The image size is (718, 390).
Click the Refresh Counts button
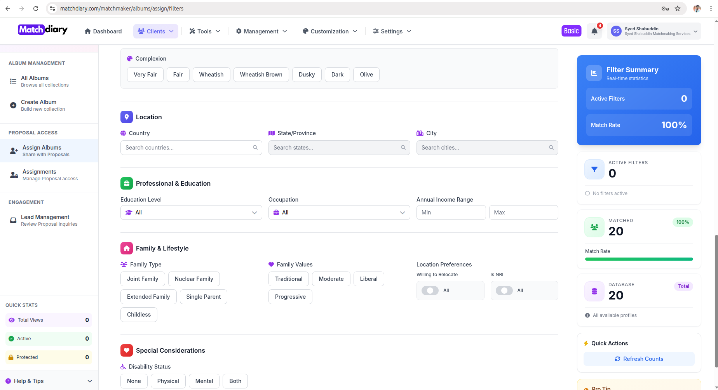coord(639,359)
